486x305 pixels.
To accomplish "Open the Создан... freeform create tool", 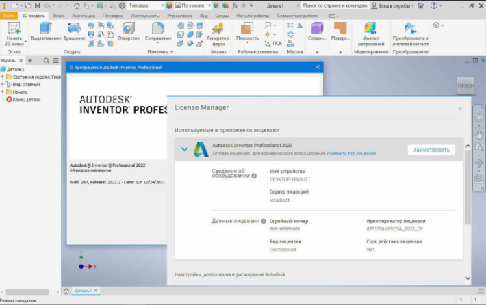I will [x=317, y=31].
